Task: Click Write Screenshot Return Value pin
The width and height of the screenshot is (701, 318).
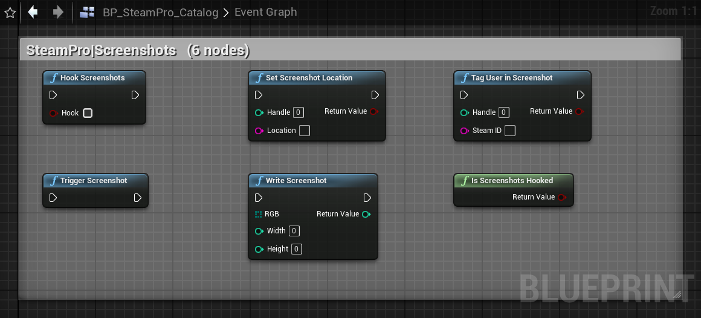Action: click(366, 214)
